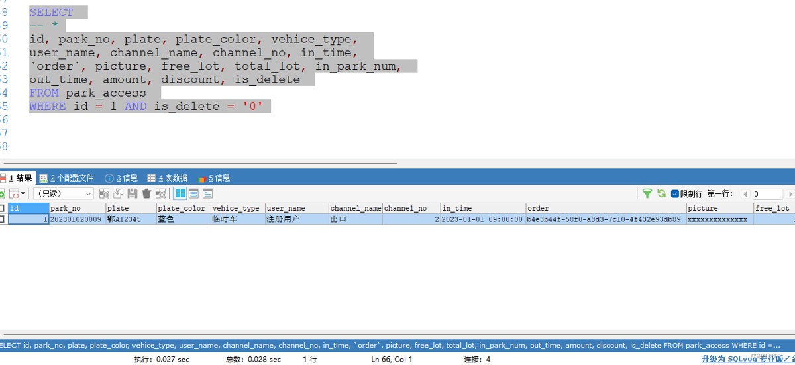Click the vehice_type column header
Viewport: 795px width, 365px height.
(238, 208)
